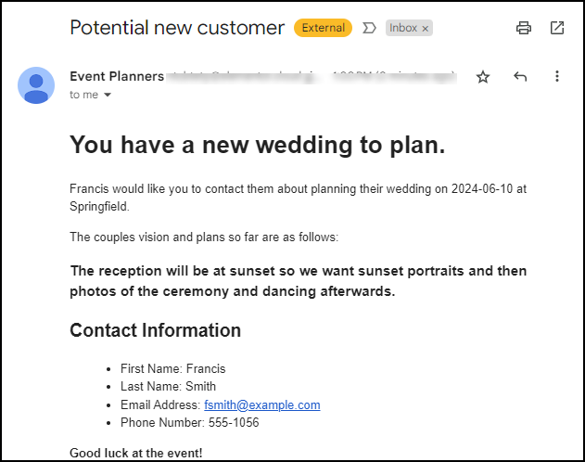Click the sender name Event Planners
Image resolution: width=585 pixels, height=462 pixels.
tap(117, 76)
